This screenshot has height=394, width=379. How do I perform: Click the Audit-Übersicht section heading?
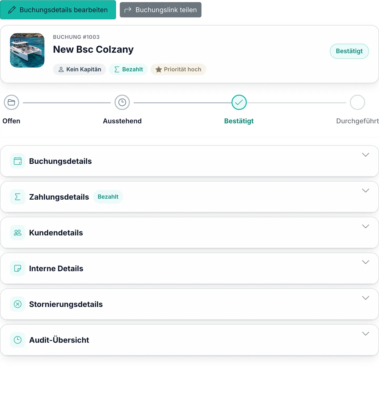[59, 340]
